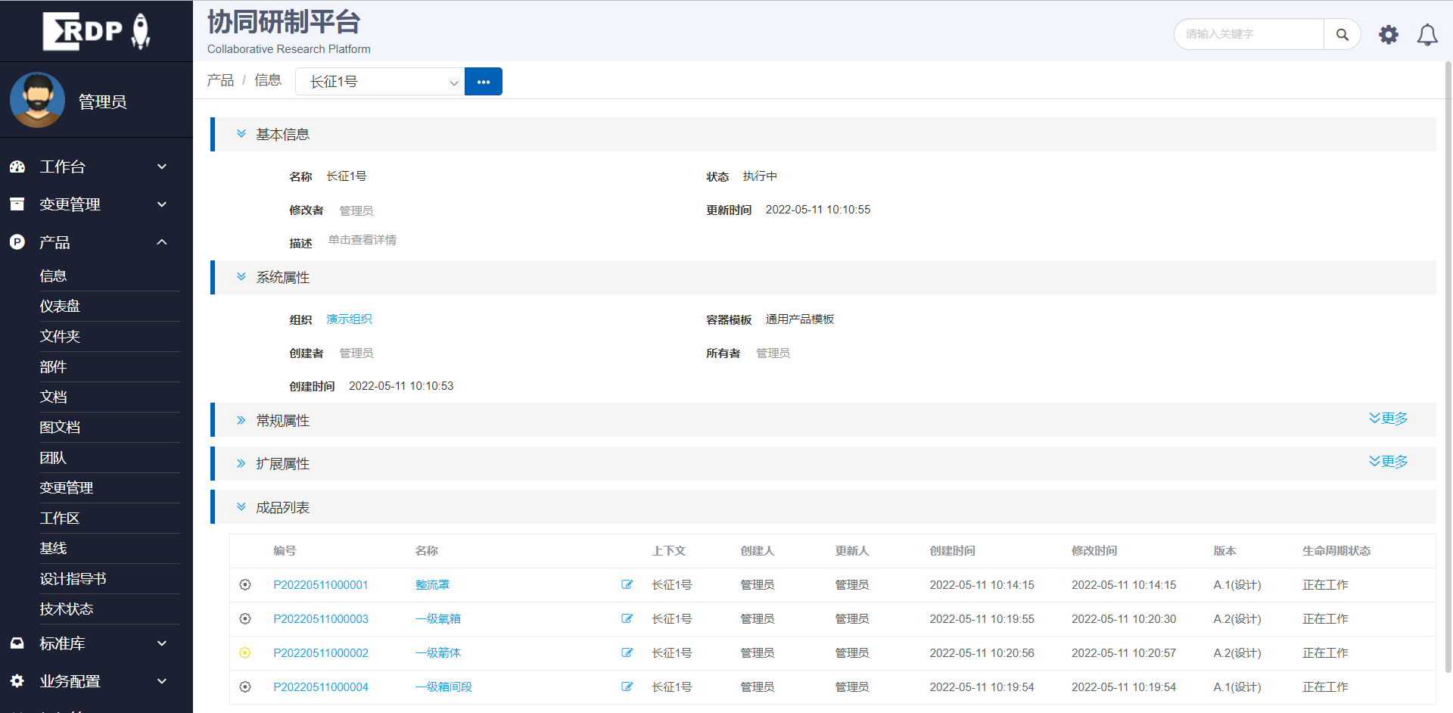Expand the 扩展属性 section
This screenshot has width=1453, height=713.
click(x=241, y=463)
